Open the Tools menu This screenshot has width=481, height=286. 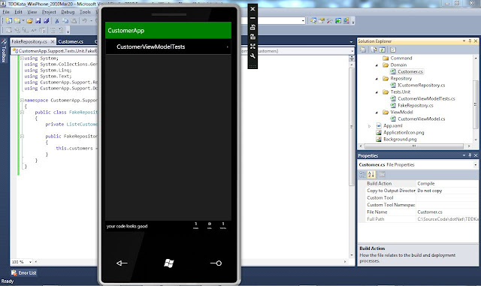click(x=85, y=12)
